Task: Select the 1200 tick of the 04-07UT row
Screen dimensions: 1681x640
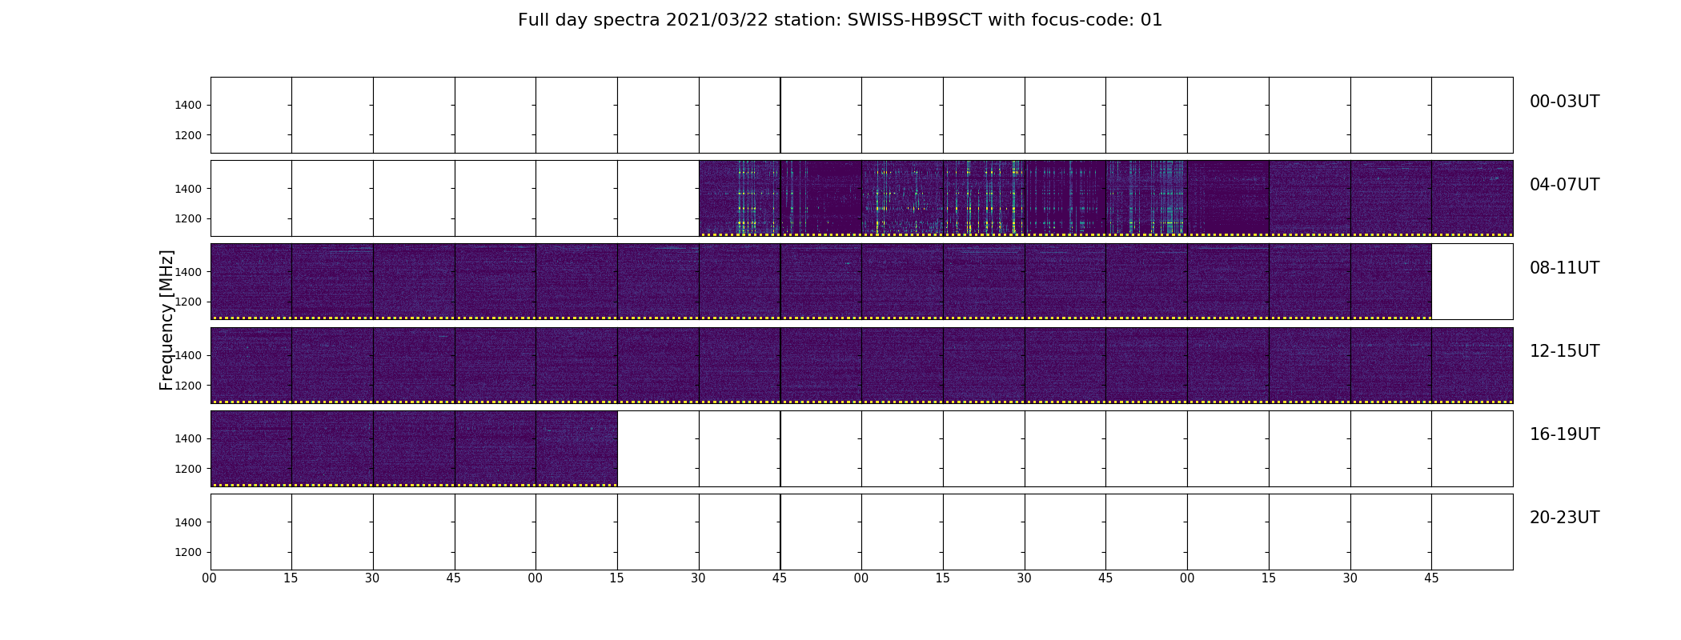Action: (188, 218)
